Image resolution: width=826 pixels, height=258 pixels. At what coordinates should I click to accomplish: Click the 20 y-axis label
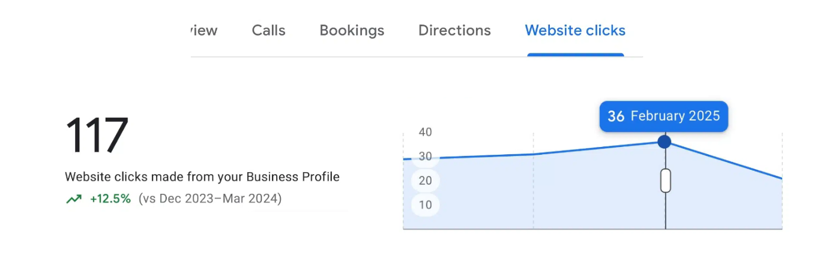coord(425,181)
